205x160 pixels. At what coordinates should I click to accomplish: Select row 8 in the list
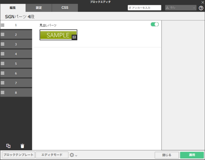(x=16, y=92)
